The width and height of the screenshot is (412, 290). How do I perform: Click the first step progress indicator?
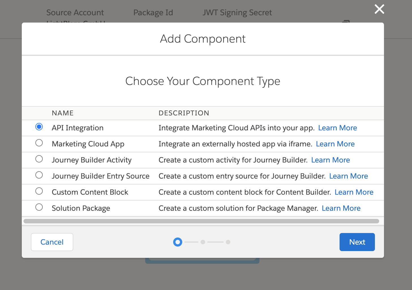coord(178,242)
